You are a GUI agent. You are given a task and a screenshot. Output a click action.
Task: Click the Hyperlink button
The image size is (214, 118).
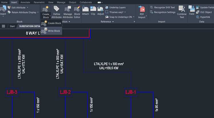[203, 17]
